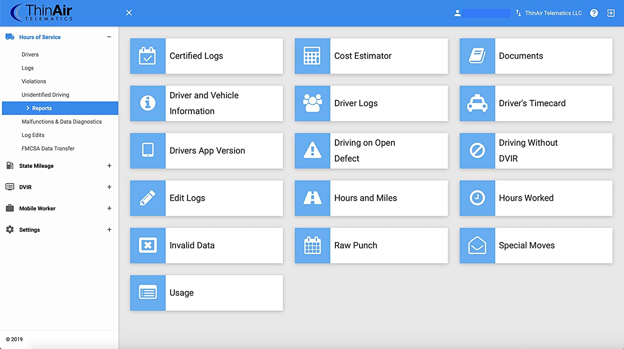
Task: Click the Driver and Vehicle Information info icon
Action: tap(148, 103)
